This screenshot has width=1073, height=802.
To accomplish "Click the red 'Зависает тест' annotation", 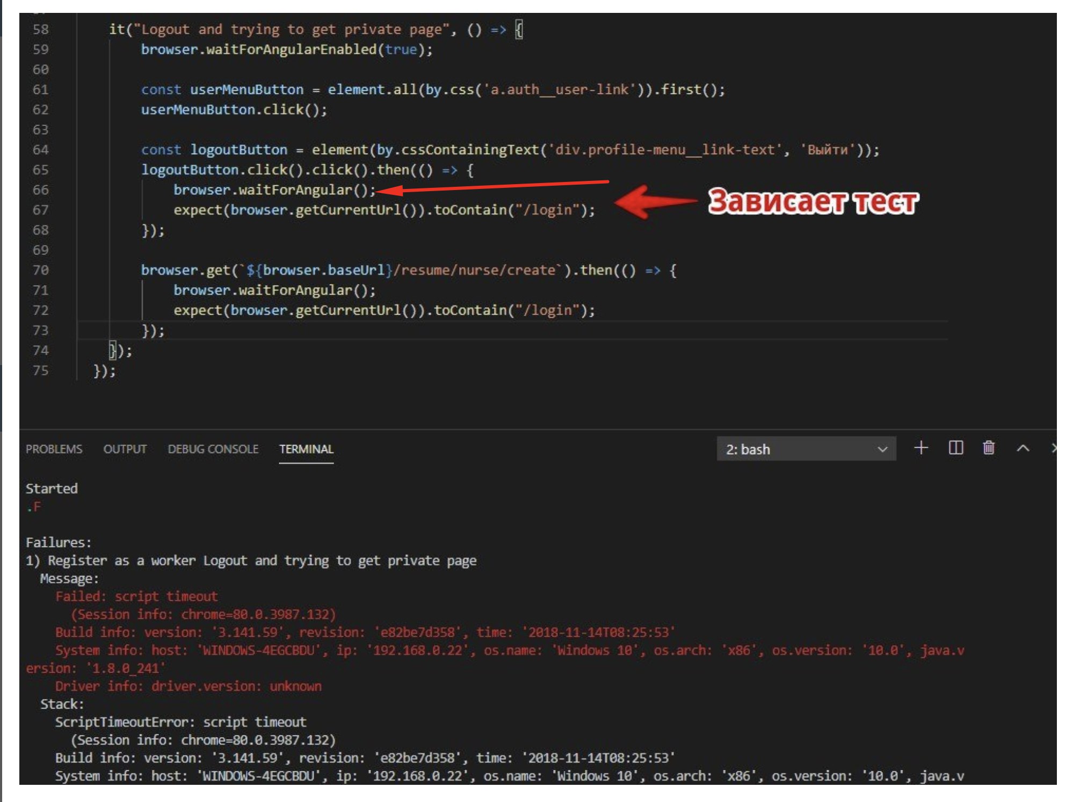I will pyautogui.click(x=813, y=202).
